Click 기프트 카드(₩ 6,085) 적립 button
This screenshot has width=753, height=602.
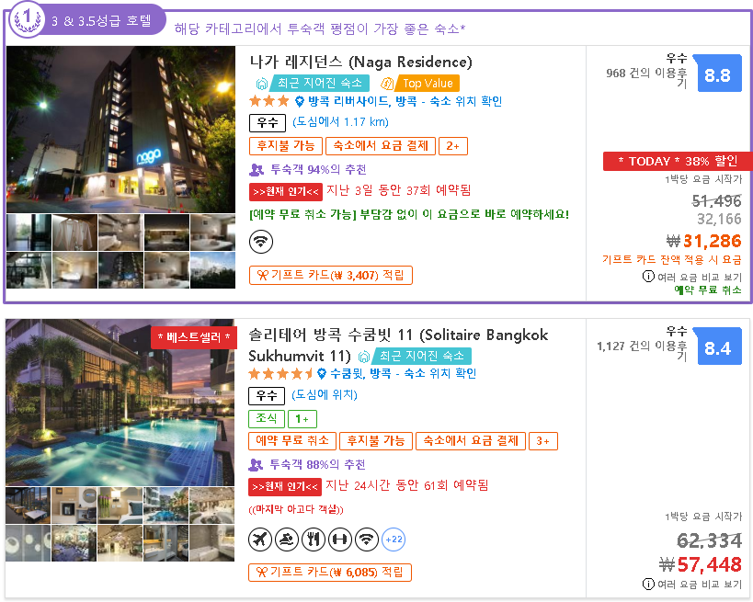click(x=330, y=573)
